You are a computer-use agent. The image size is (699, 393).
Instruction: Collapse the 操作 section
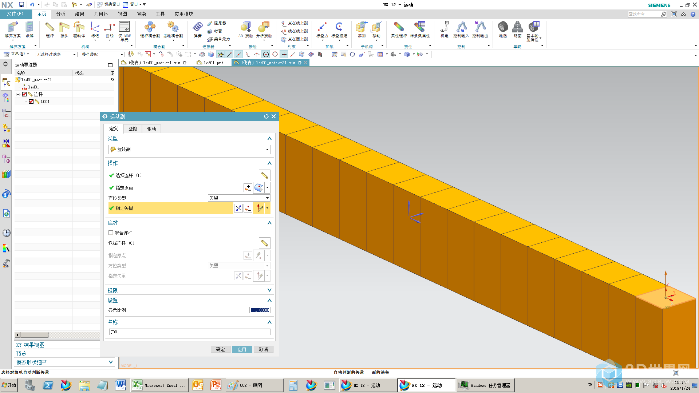coord(269,163)
